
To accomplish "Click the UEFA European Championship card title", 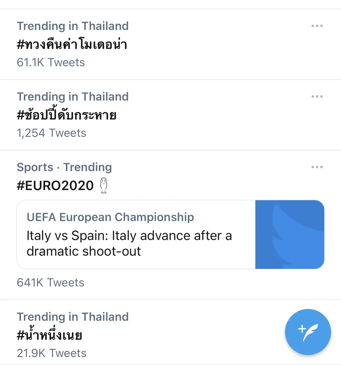I will pyautogui.click(x=110, y=217).
